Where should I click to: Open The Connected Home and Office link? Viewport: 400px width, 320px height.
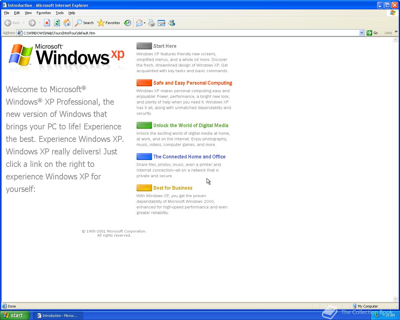[189, 157]
